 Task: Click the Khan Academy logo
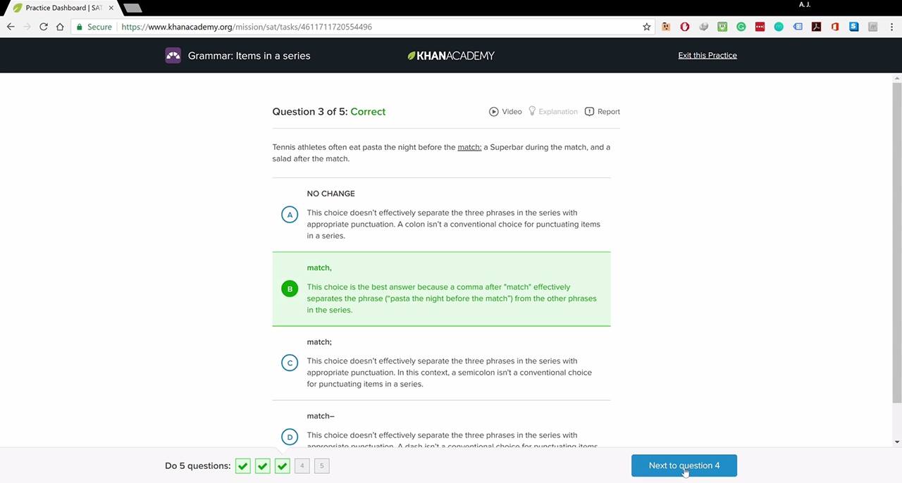[x=451, y=56]
